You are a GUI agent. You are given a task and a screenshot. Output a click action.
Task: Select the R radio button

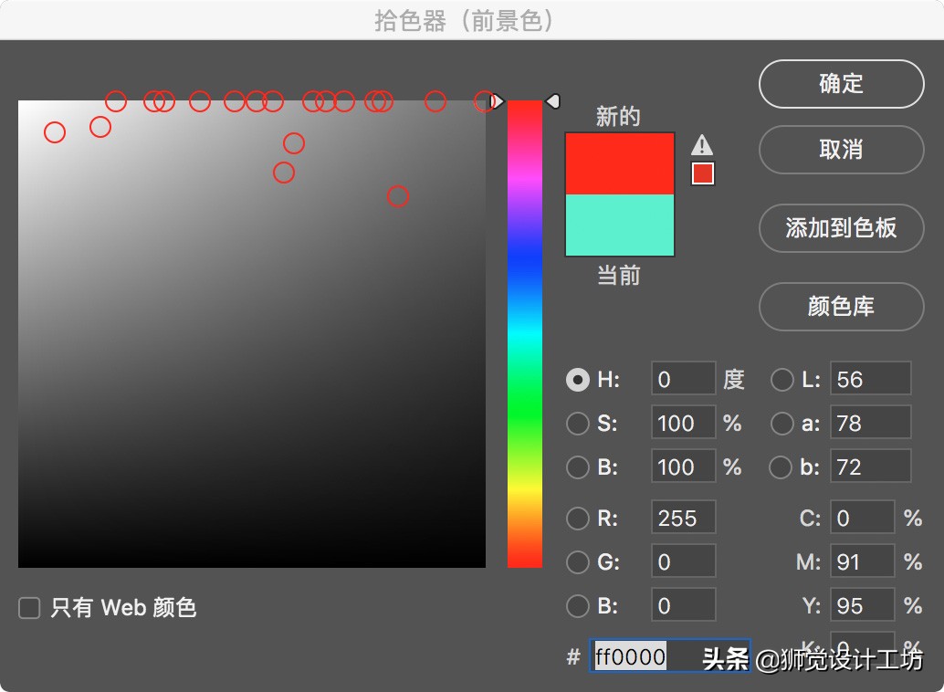click(x=578, y=518)
